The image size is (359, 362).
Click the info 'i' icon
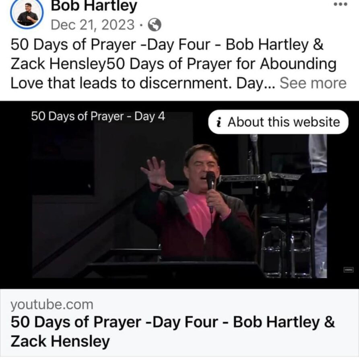218,122
